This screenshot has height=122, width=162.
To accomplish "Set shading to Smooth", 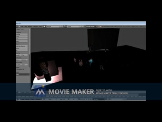I will pos(18,55).
